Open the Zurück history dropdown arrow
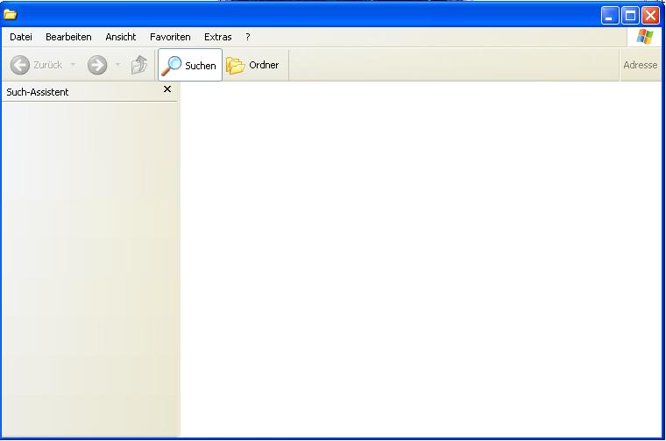The height and width of the screenshot is (441, 666). point(73,65)
